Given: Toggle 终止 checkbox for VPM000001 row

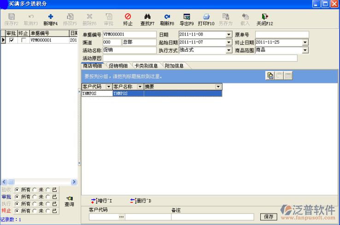Looking at the screenshot, I should 23,40.
